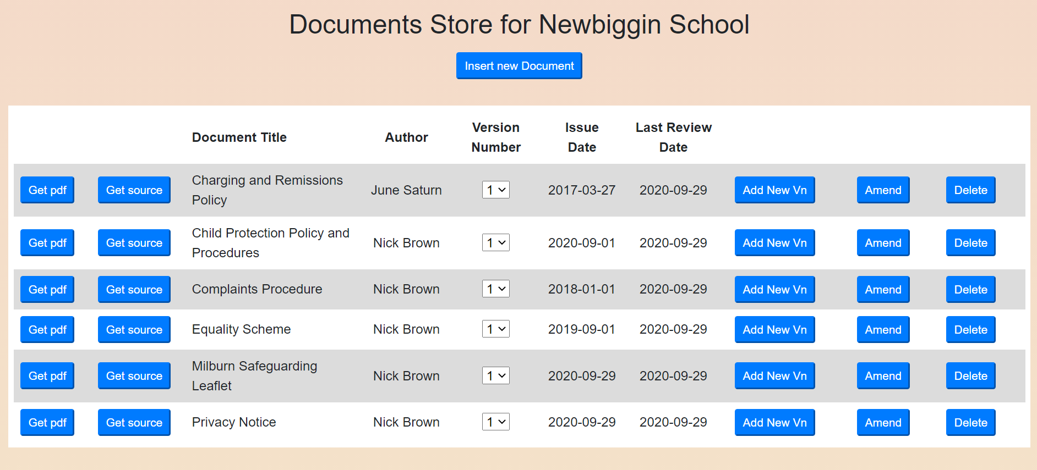Add New Vn for Milburn Safeguarding Leaflet

(775, 376)
